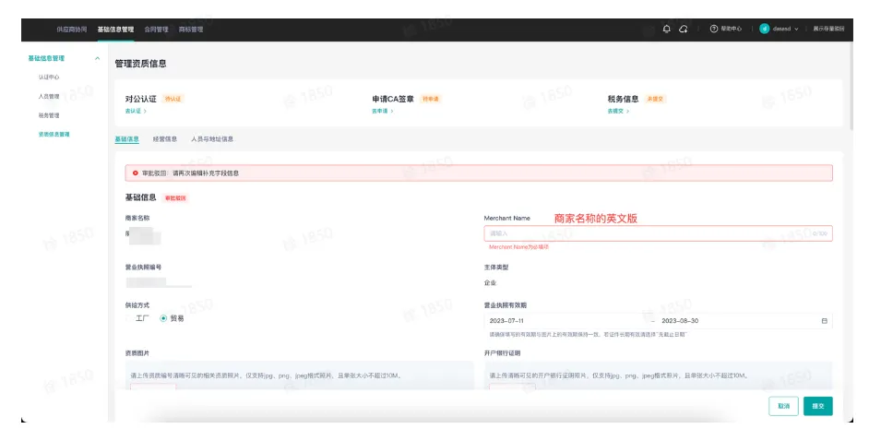Screen dimensions: 869x429
Task: Click the 企业 entity type value
Action: (x=490, y=282)
